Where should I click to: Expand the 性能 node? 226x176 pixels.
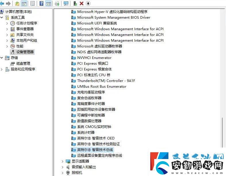tap(7, 46)
